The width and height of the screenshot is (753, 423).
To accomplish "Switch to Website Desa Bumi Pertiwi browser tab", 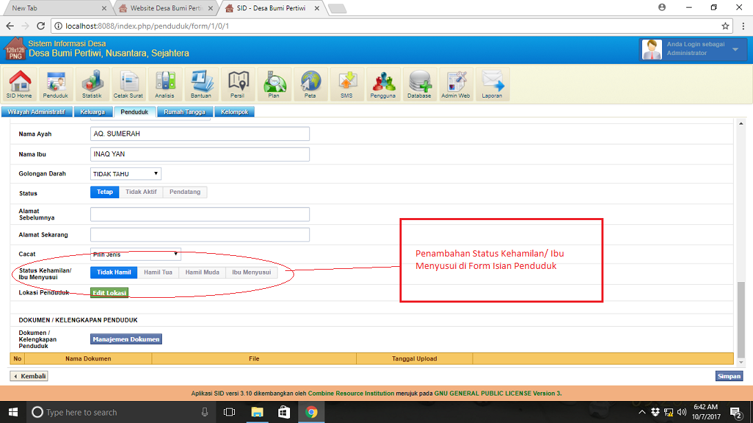I will tap(165, 8).
